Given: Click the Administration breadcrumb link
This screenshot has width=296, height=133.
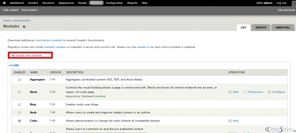Looking at the screenshot, I should tap(22, 20).
